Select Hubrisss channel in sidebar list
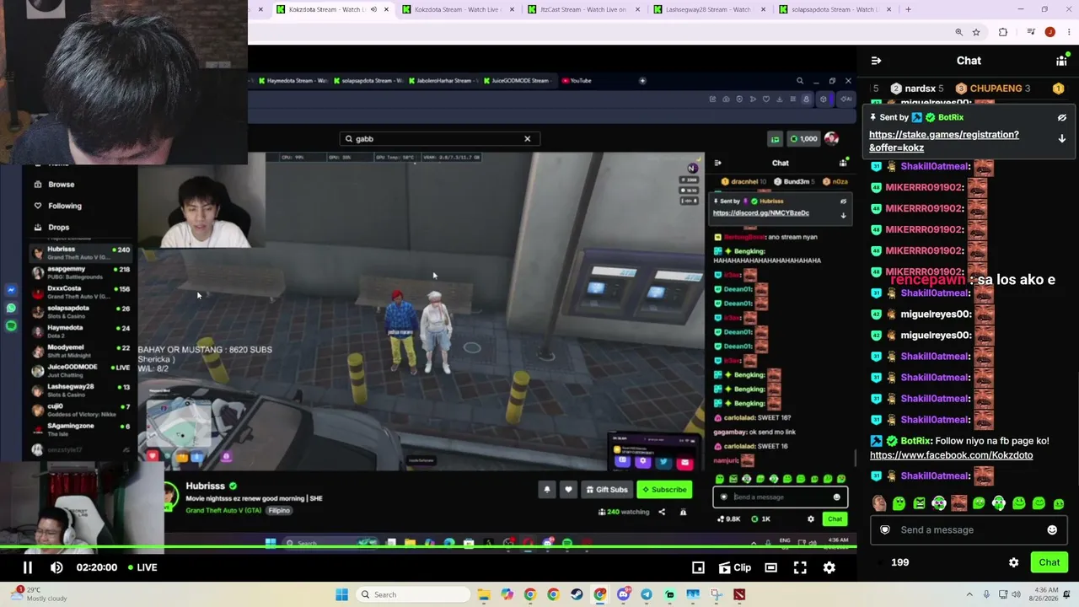This screenshot has height=607, width=1079. (x=81, y=252)
